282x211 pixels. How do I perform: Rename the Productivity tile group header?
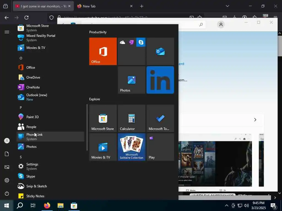click(x=98, y=32)
